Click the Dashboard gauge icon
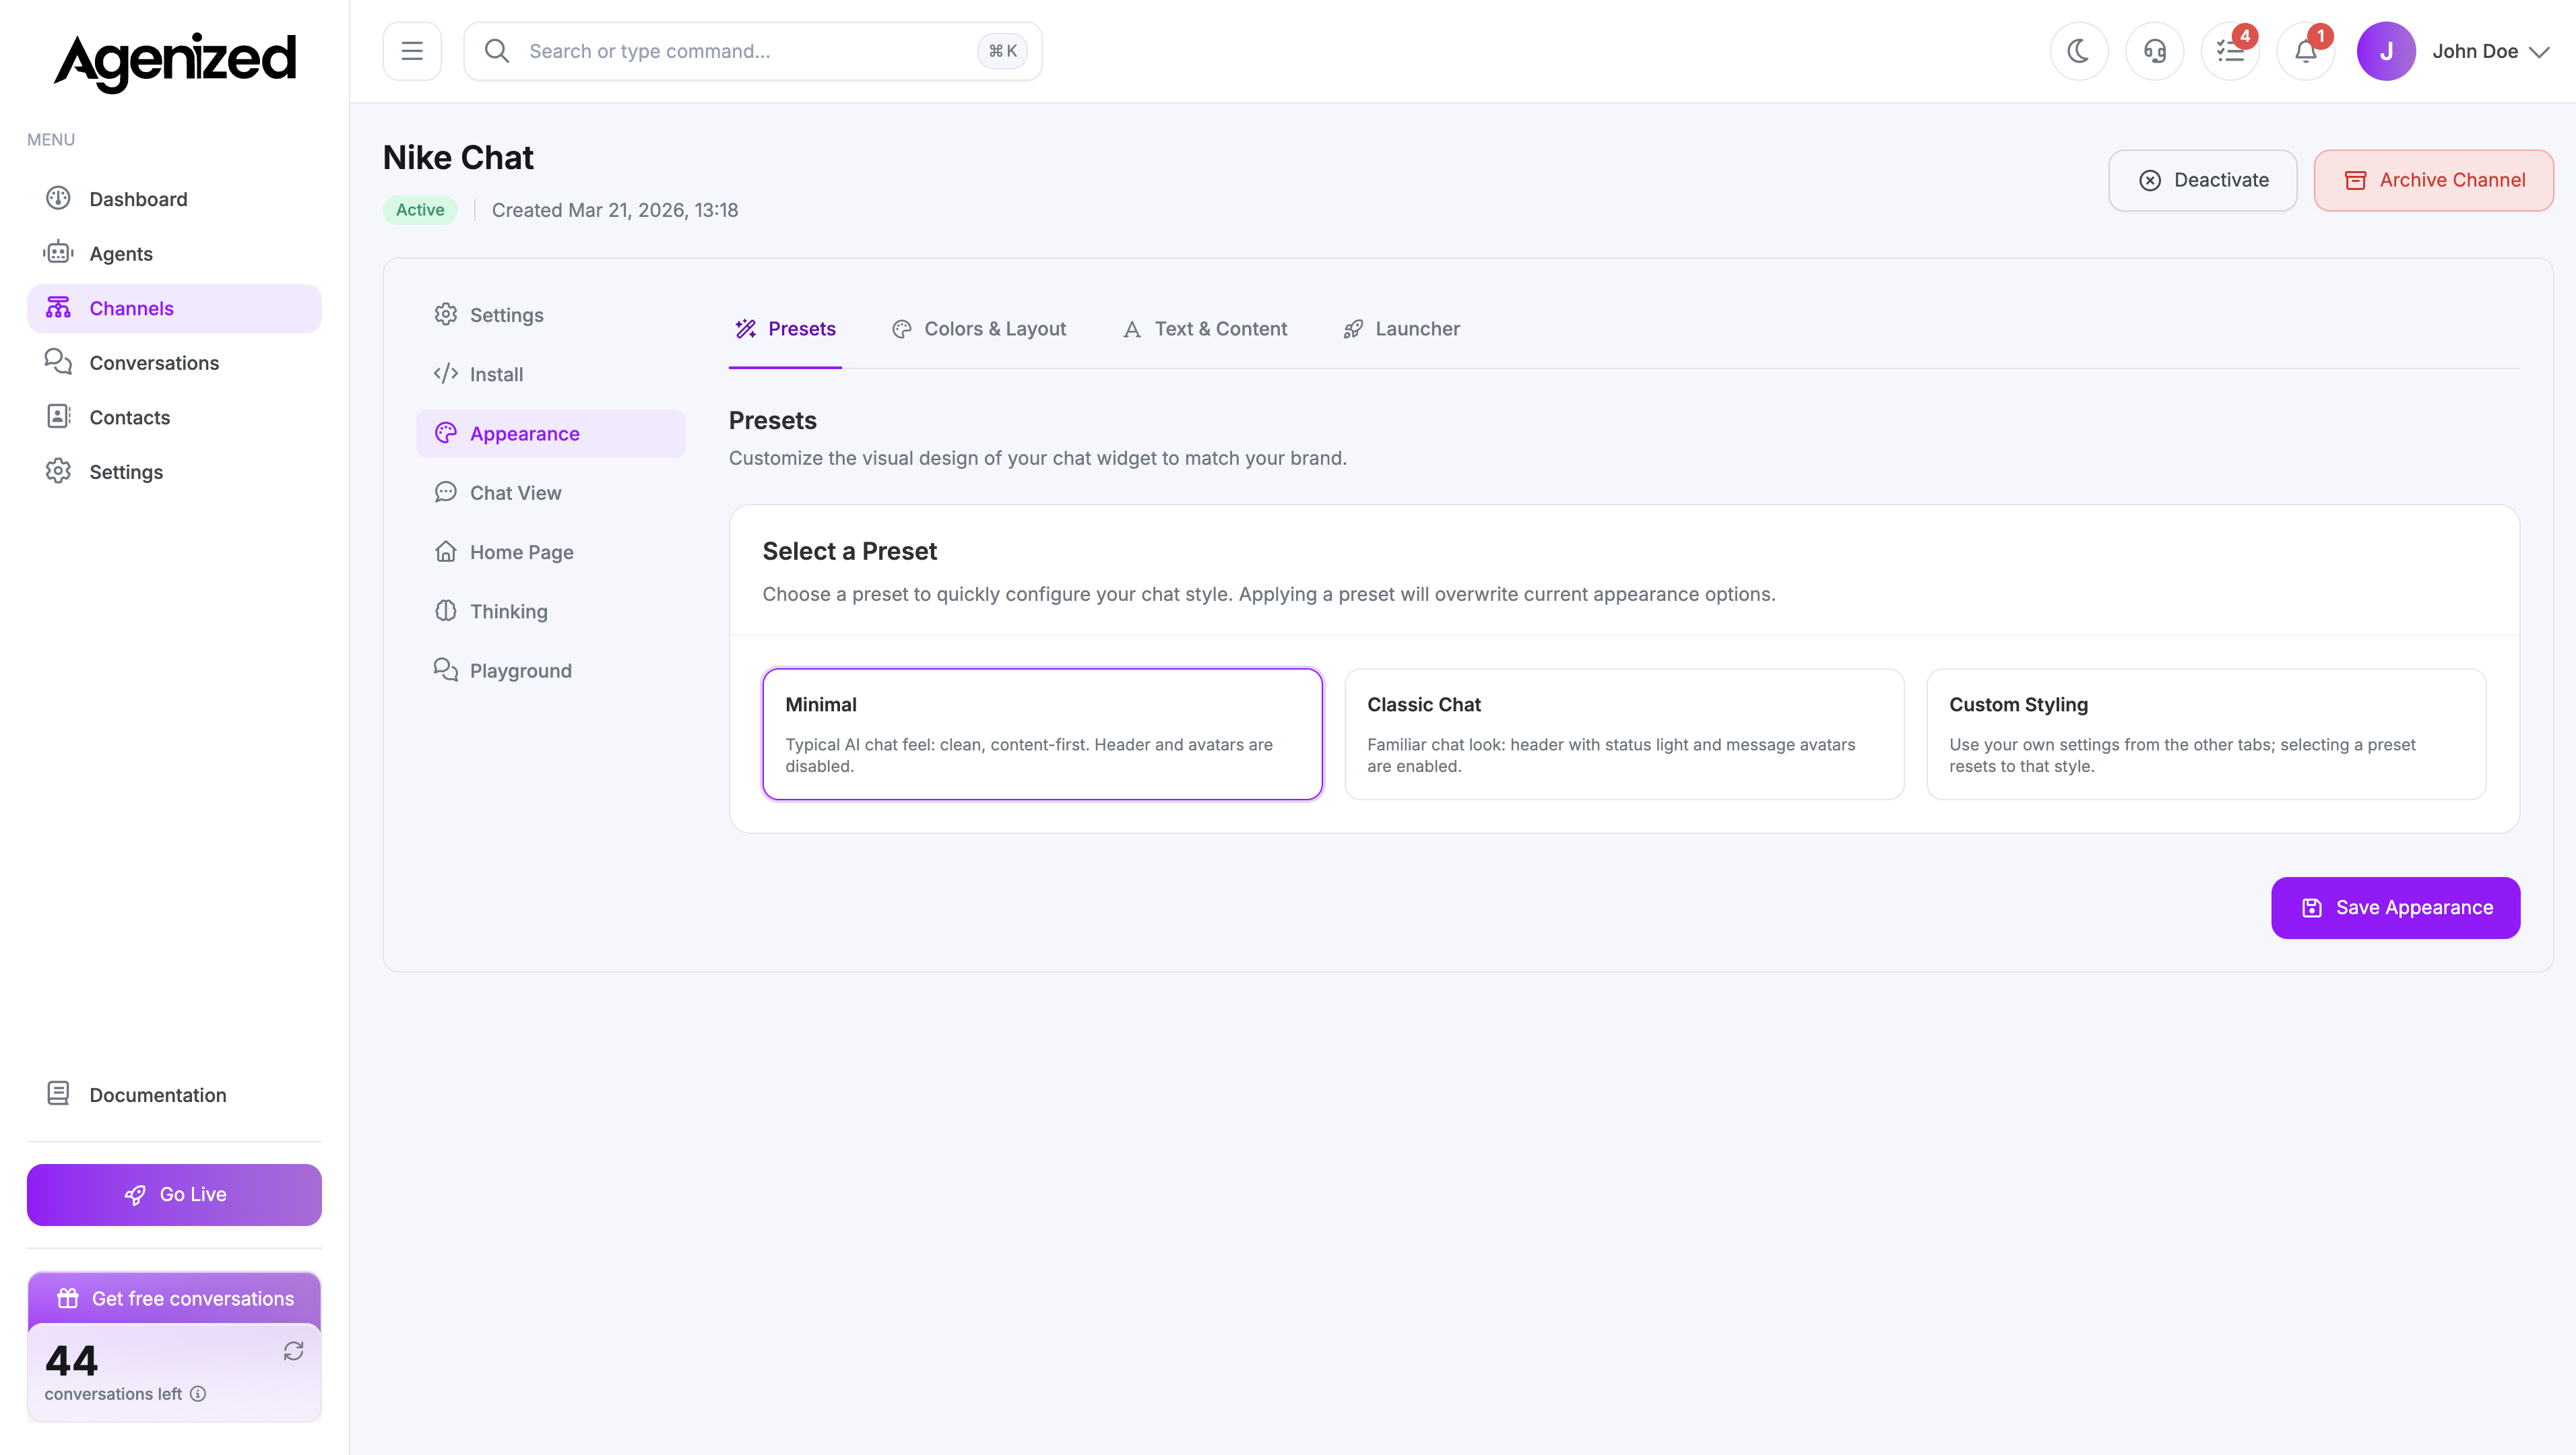 point(58,198)
